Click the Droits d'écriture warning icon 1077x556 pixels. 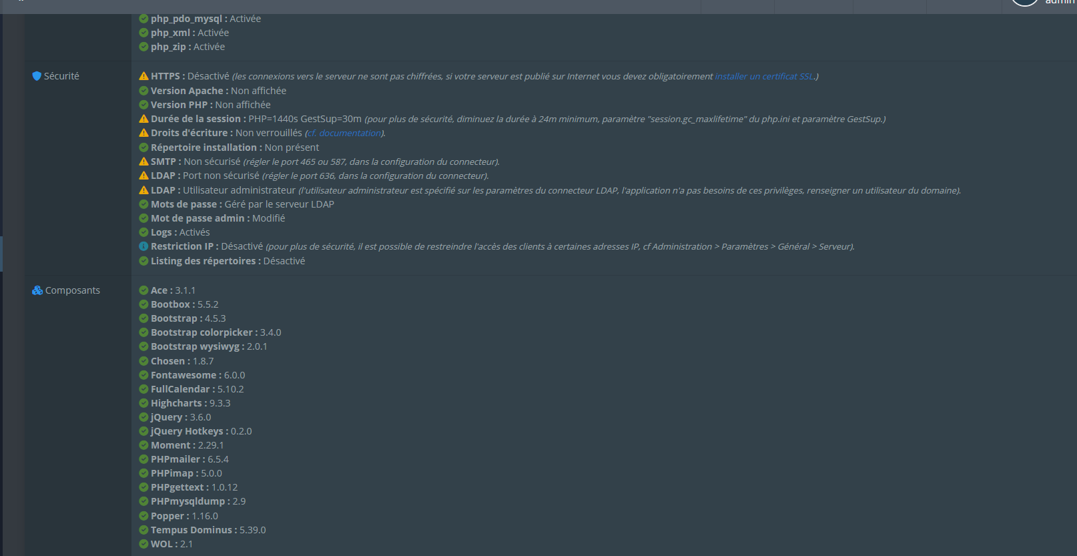tap(143, 133)
